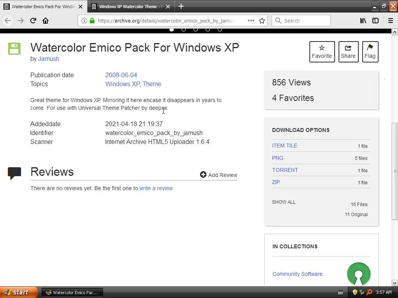Click the Favorite star button

pyautogui.click(x=322, y=52)
